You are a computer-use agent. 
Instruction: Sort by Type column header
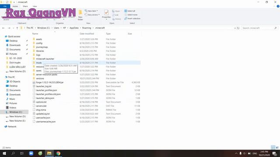tap(108, 34)
